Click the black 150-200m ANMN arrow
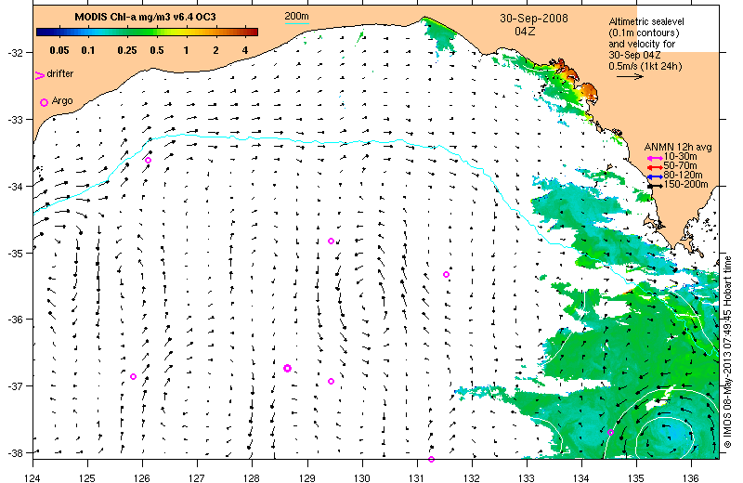Viewport: 743px width, 483px height. 655,186
